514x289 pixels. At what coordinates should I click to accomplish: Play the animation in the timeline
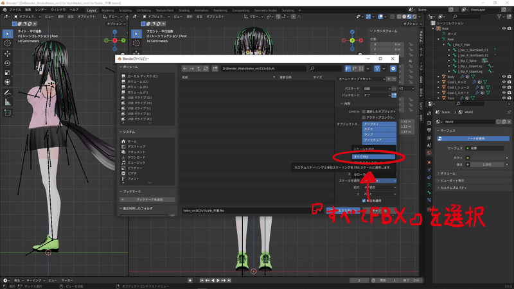click(218, 281)
